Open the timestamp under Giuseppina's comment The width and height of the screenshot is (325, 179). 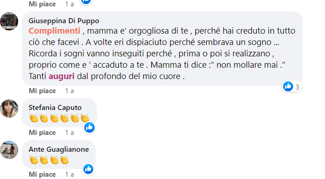[x=70, y=91]
